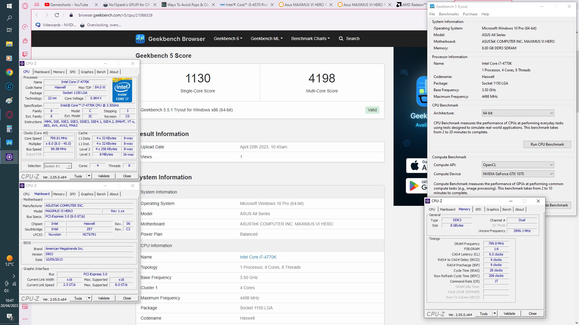Expand the Geekbench ML nav dropdown
Image resolution: width=579 pixels, height=325 pixels.
point(267,39)
